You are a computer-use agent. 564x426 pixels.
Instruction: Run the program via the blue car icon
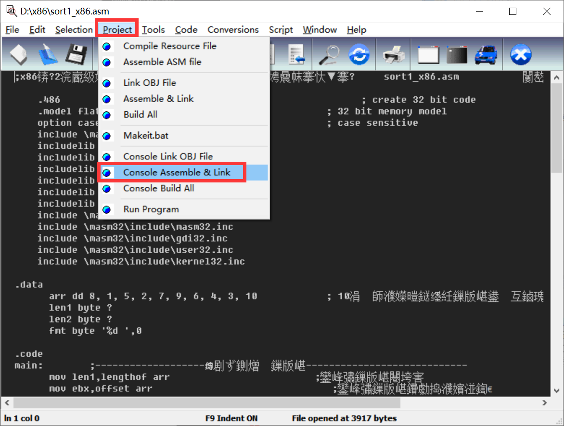click(x=486, y=54)
